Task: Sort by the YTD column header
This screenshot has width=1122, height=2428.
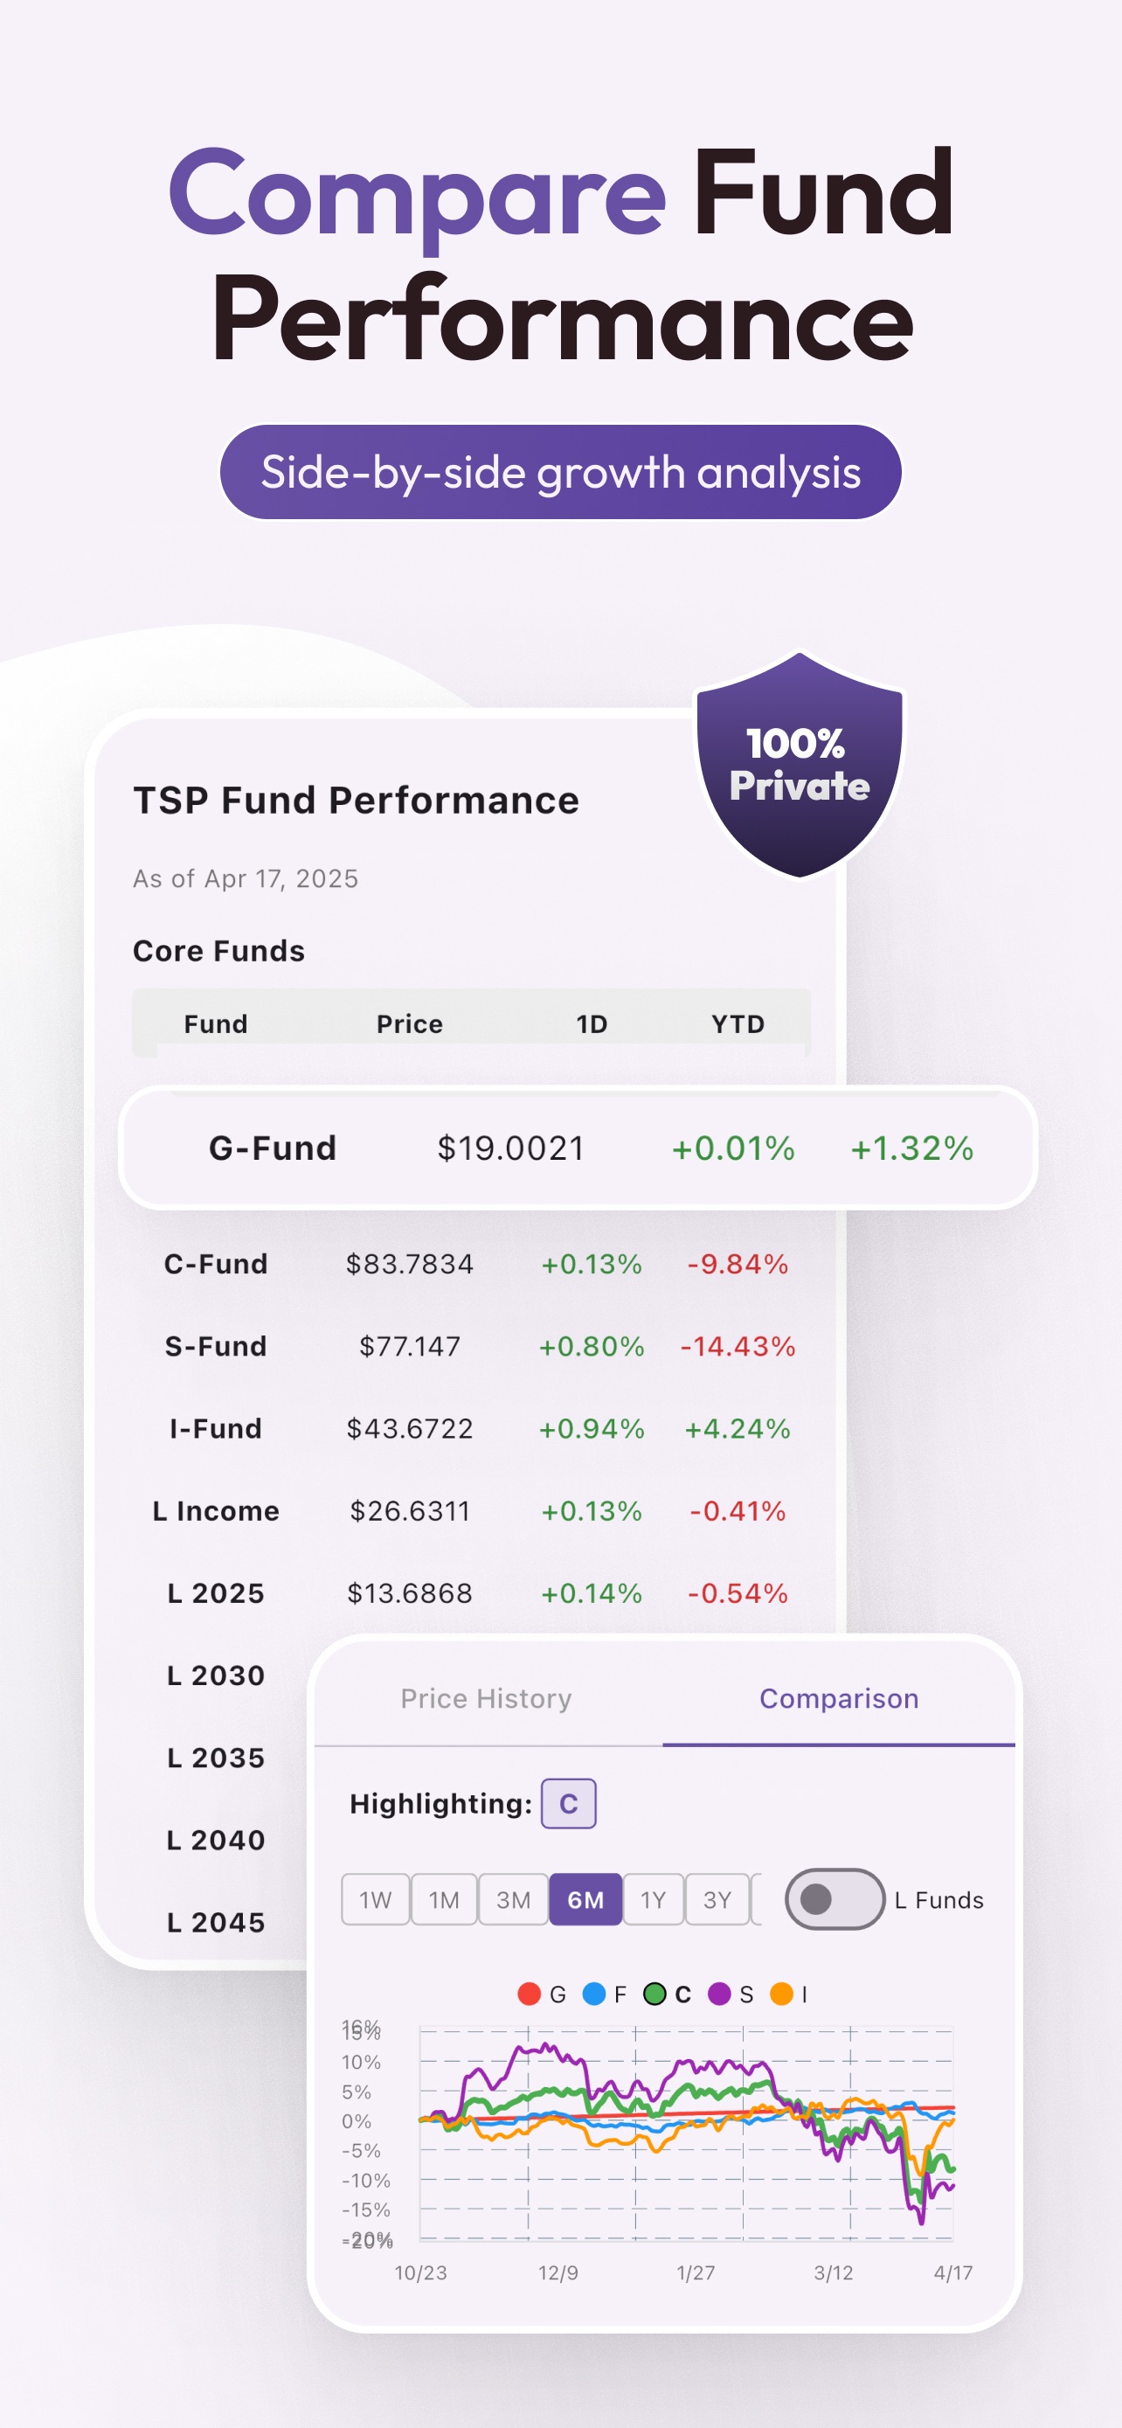Action: click(x=738, y=1023)
